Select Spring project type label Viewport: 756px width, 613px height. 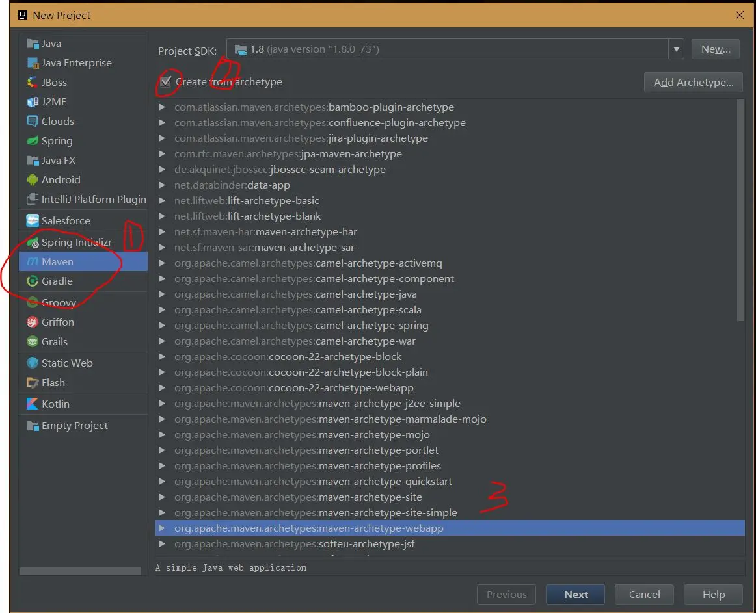pyautogui.click(x=57, y=140)
